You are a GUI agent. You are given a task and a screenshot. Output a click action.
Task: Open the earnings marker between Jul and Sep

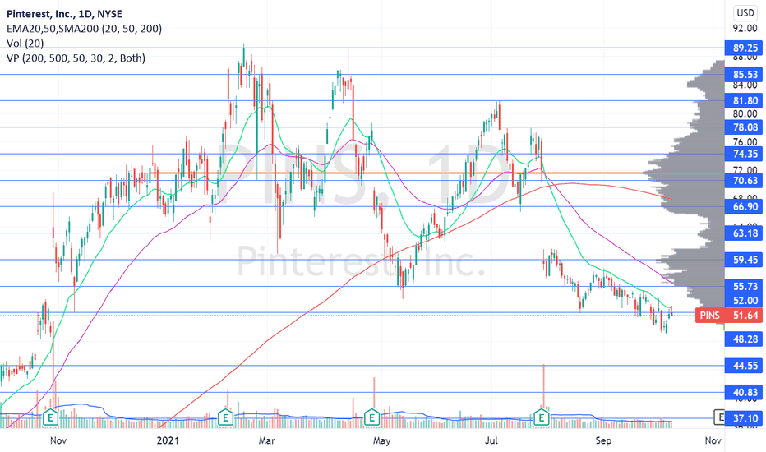(542, 417)
